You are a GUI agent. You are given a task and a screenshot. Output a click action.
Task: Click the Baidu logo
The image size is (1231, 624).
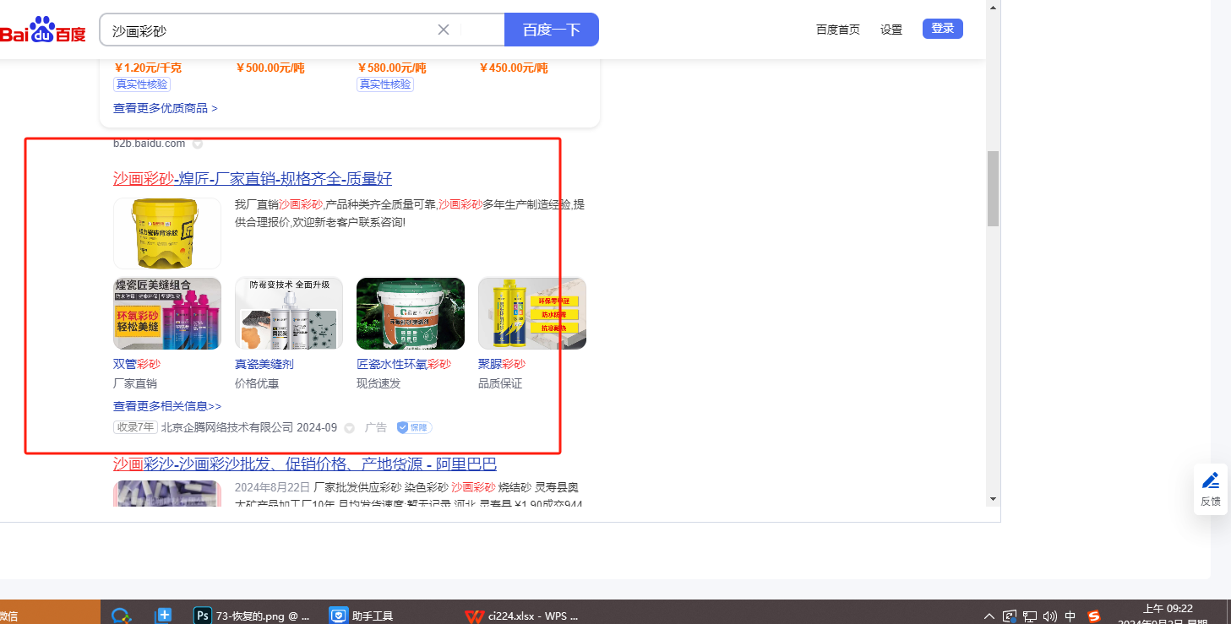[42, 30]
